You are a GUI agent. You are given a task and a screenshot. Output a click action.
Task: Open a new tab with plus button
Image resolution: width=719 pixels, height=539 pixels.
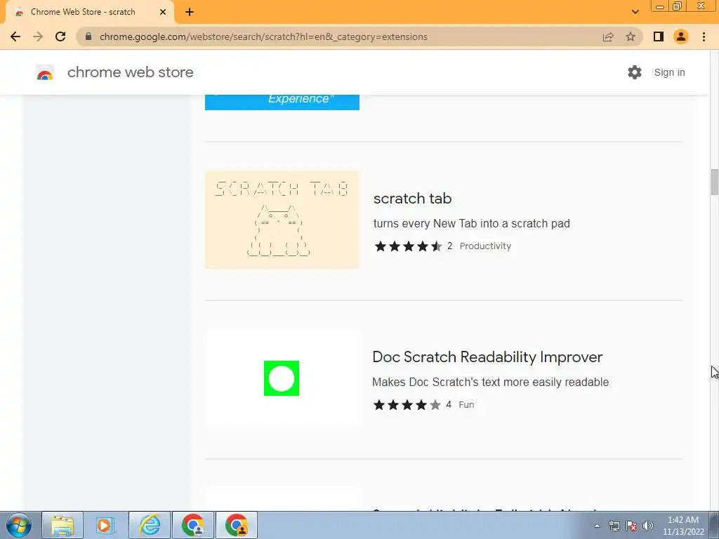pos(190,12)
